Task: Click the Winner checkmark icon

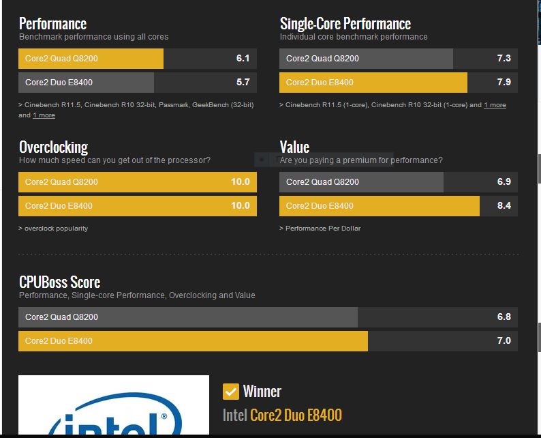Action: point(230,391)
